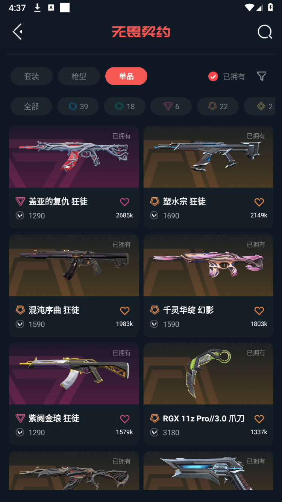Image resolution: width=282 pixels, height=502 pixels.
Task: Open 千灵华绽 幻影 skin thumbnail
Action: tap(208, 265)
